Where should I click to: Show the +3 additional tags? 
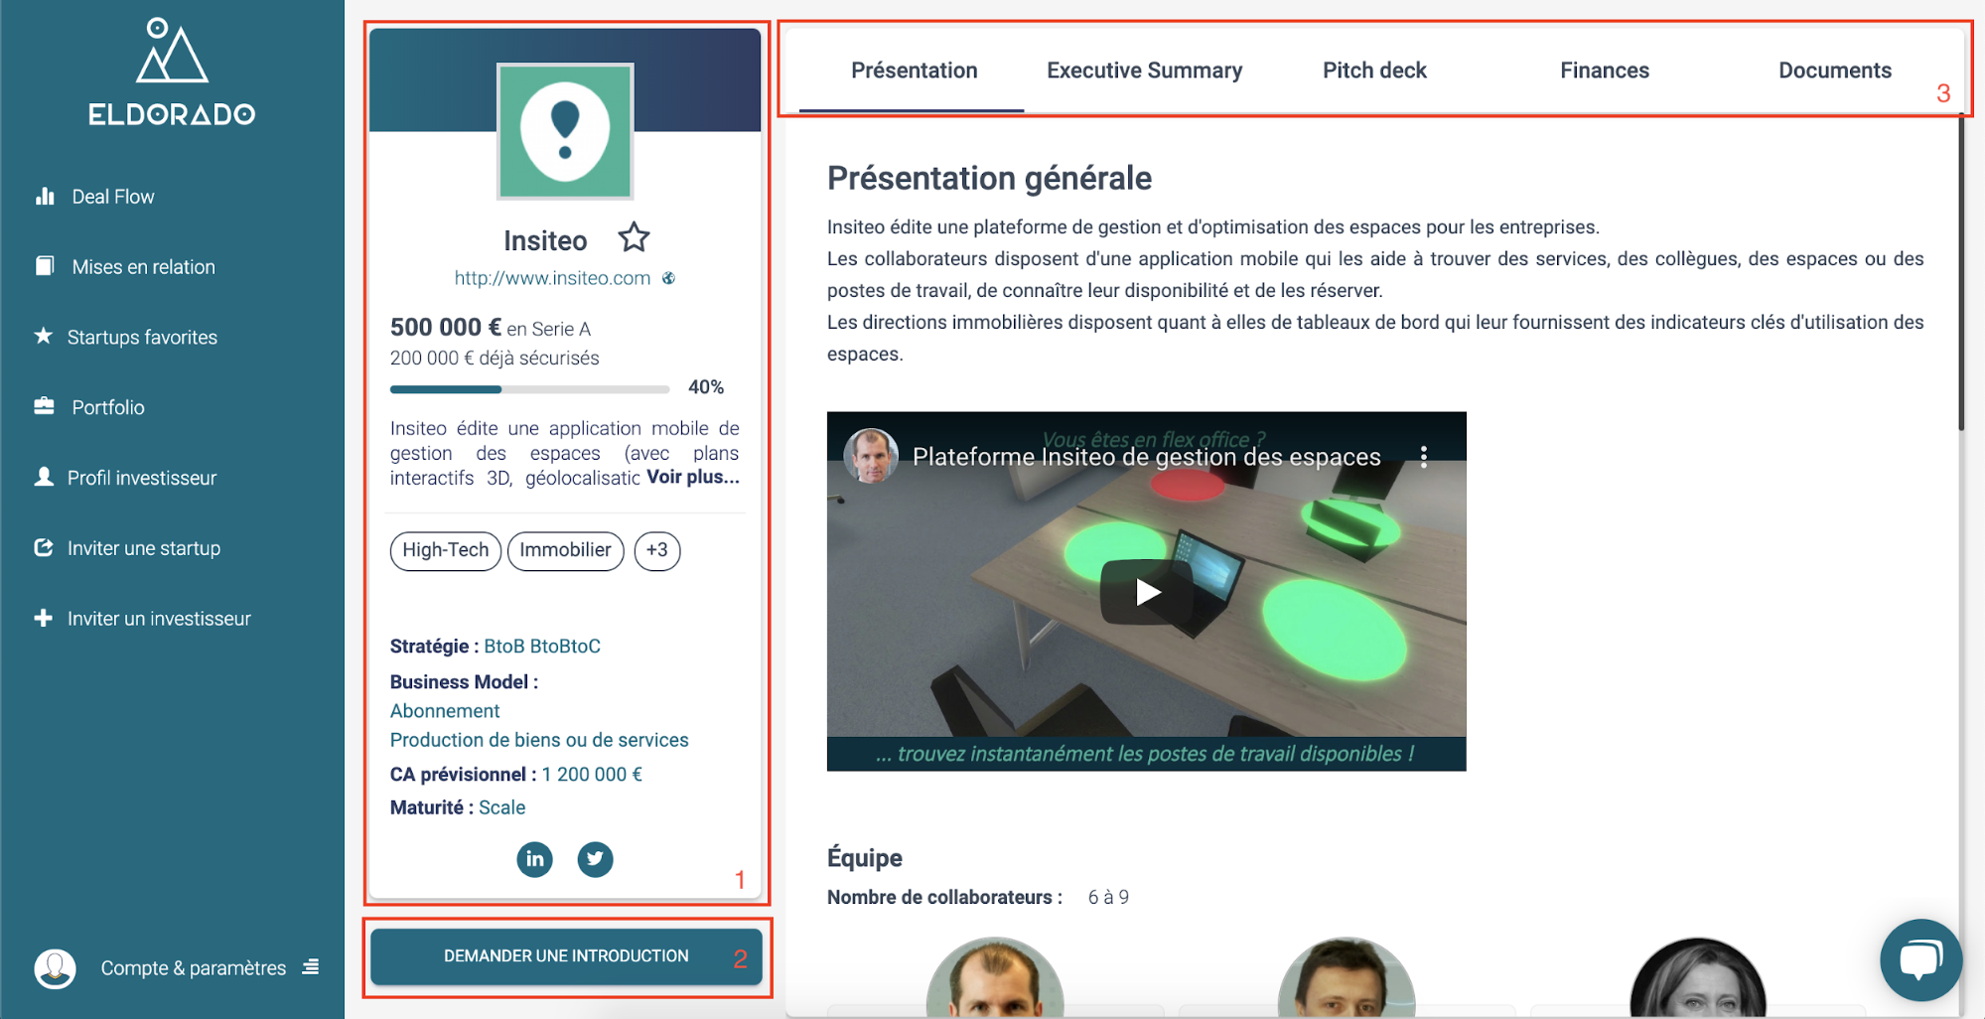coord(657,550)
